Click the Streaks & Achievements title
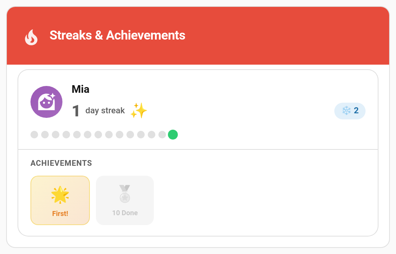This screenshot has height=254, width=396. (117, 35)
